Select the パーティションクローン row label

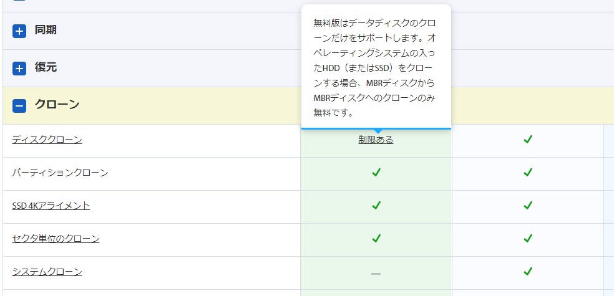tap(61, 173)
